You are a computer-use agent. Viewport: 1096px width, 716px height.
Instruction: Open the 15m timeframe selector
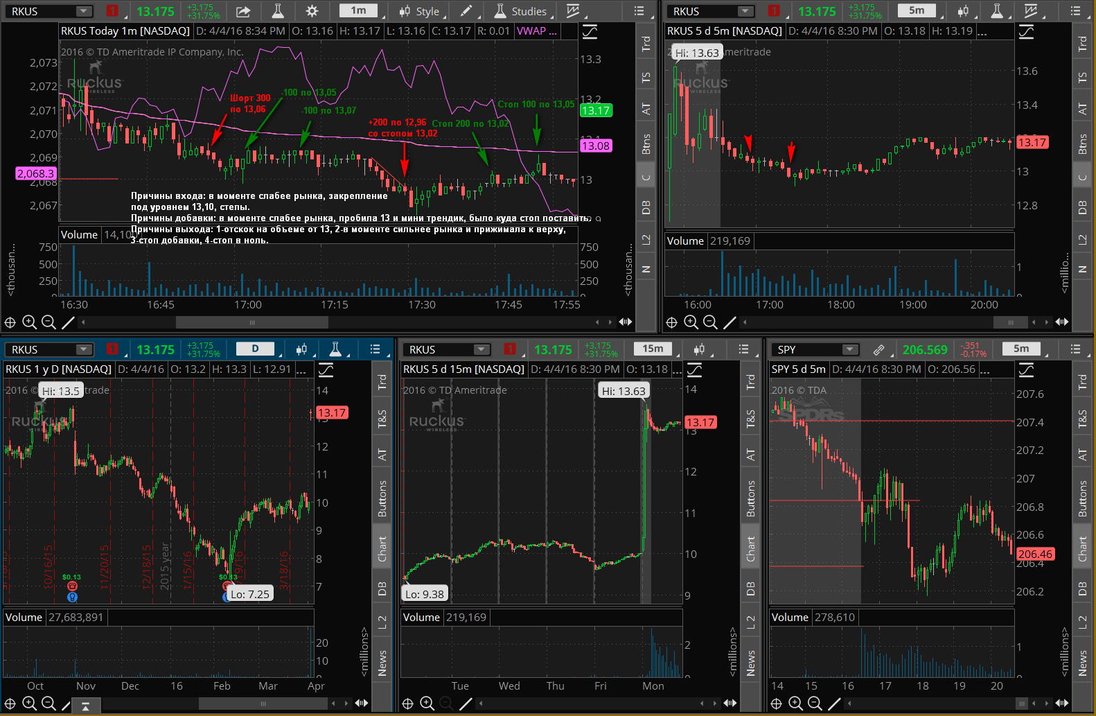pyautogui.click(x=653, y=349)
